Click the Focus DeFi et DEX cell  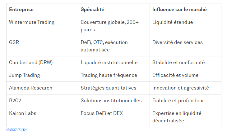[102, 113]
